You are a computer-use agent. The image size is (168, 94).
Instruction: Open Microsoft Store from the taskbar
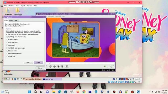[x=66, y=92]
